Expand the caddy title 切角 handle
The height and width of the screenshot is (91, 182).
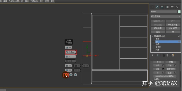pyautogui.click(x=69, y=42)
